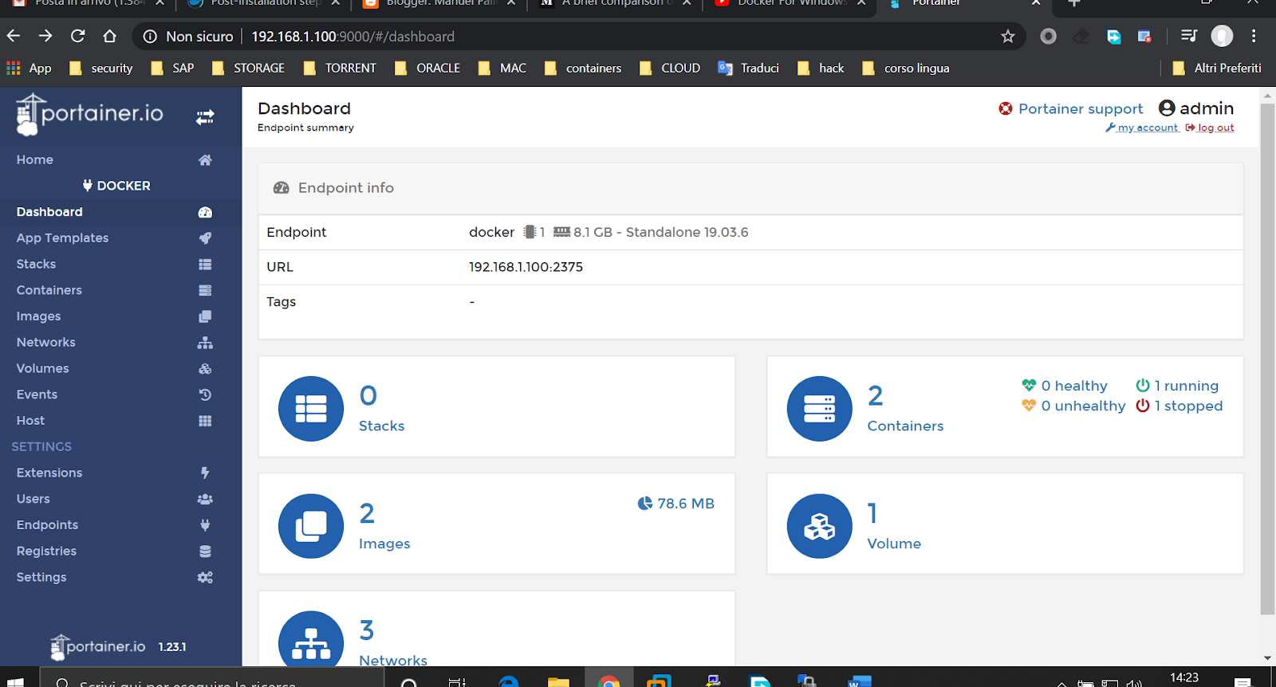Go to browser home page icon
The image size is (1276, 687).
(110, 36)
